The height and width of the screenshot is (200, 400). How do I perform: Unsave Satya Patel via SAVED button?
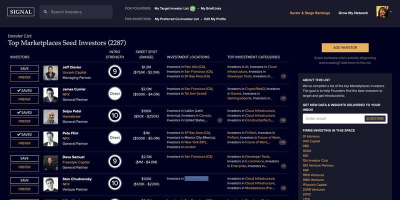24,112
